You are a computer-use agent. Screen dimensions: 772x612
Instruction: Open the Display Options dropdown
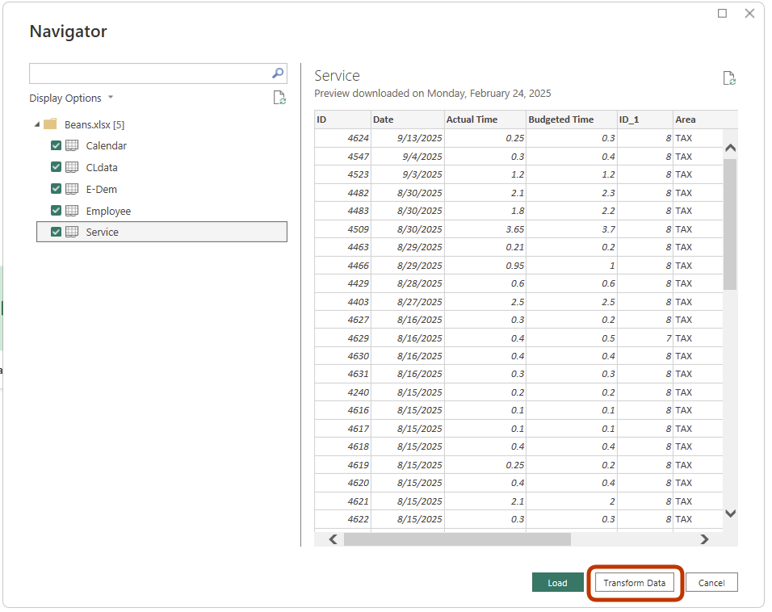tap(71, 98)
